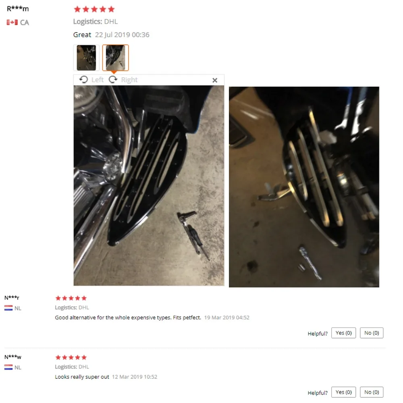The image size is (403, 403).
Task: Click reviewer name R***m
Action: (x=18, y=9)
